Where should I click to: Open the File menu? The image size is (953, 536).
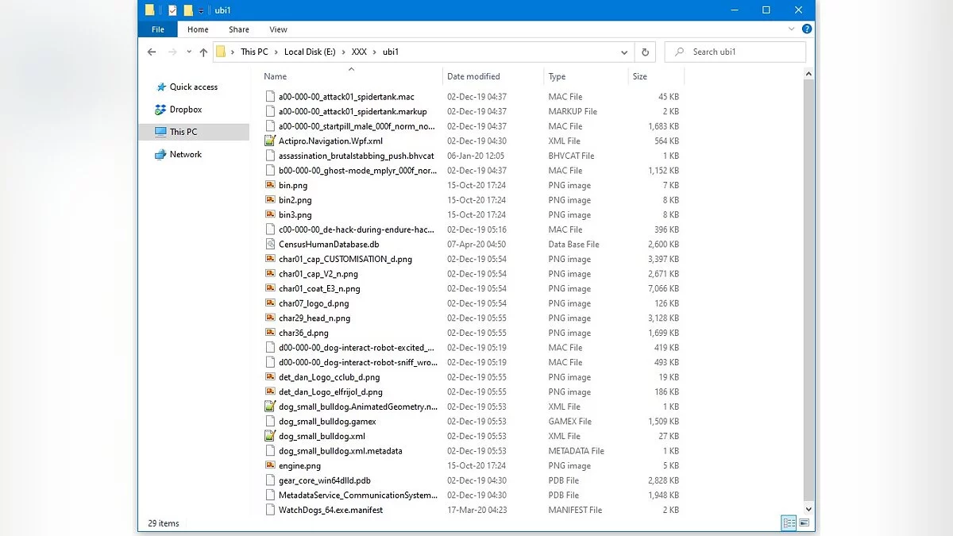tap(158, 29)
